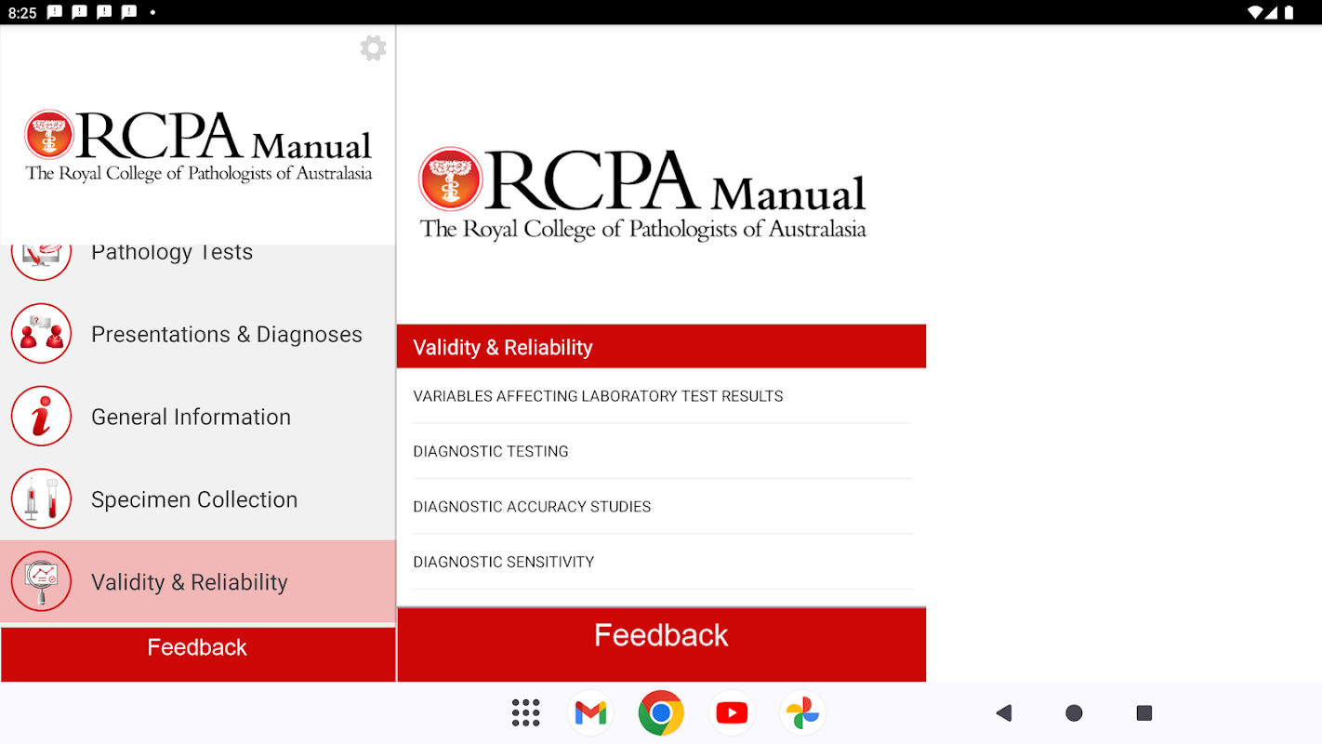Image resolution: width=1322 pixels, height=744 pixels.
Task: Tap the Pathology Tests icon
Action: 41,261
